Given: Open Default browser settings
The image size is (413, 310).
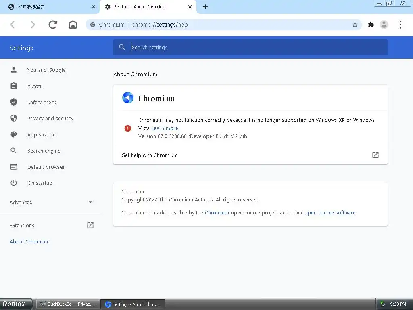Looking at the screenshot, I should point(46,167).
